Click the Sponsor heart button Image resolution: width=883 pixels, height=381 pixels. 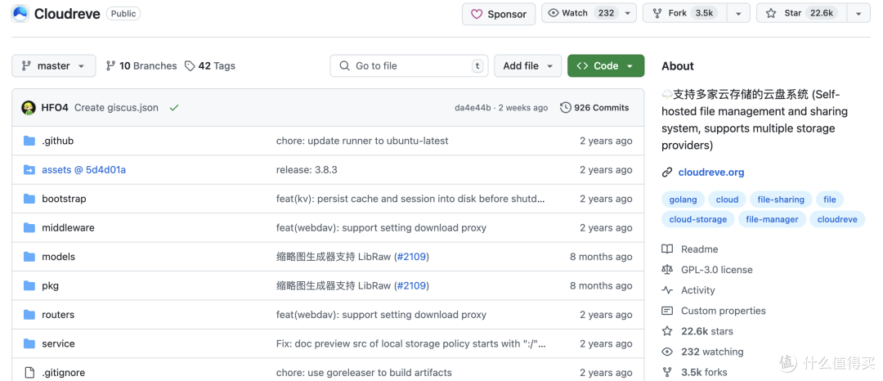coord(499,14)
